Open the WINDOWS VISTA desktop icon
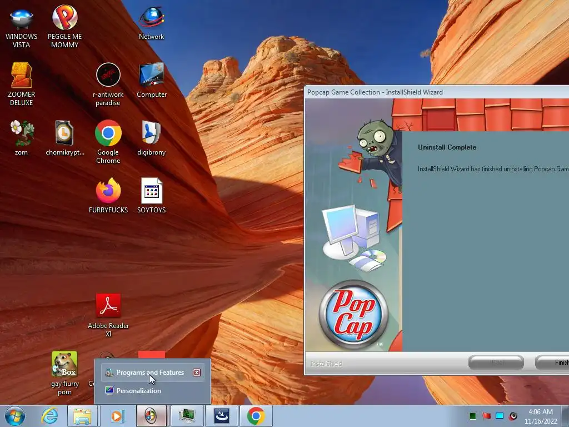 (x=22, y=27)
